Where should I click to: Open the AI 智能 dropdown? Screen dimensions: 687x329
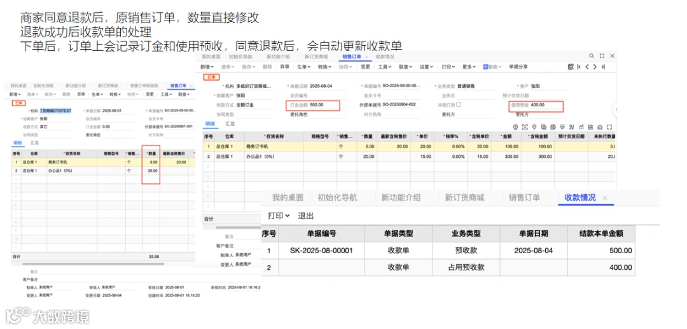coord(492,67)
